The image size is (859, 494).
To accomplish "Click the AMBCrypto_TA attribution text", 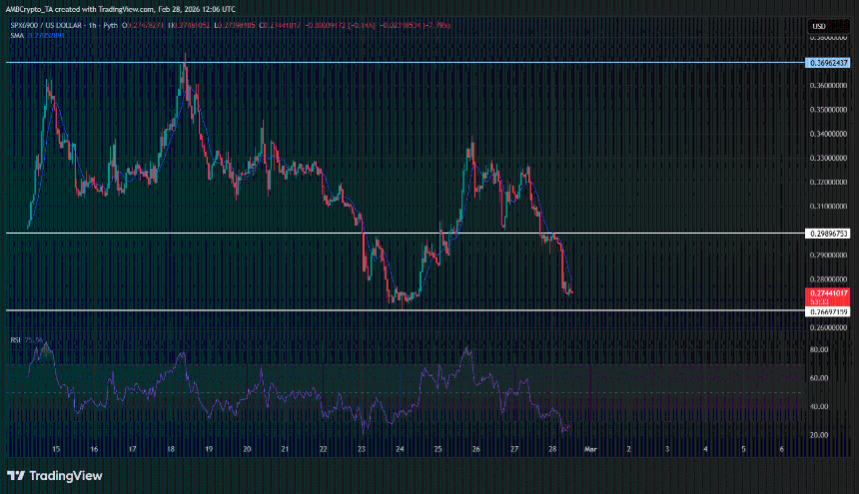I will tap(35, 9).
